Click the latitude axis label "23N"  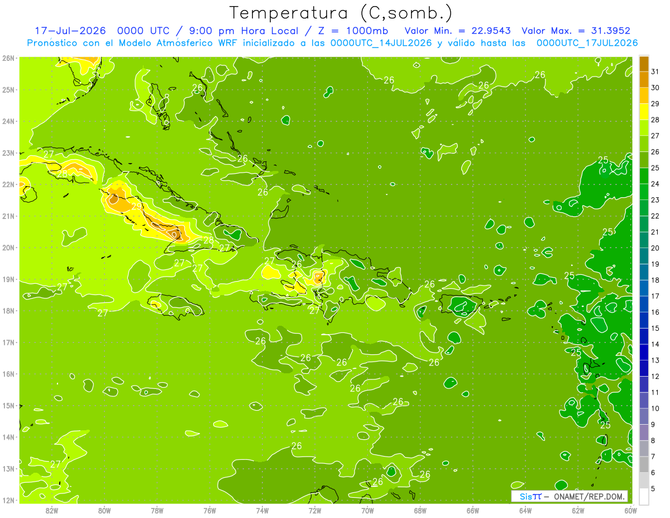[8, 153]
